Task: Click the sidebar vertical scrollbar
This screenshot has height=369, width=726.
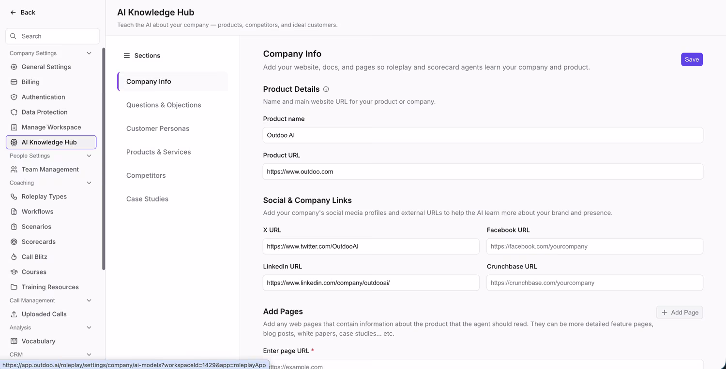Action: (104, 159)
